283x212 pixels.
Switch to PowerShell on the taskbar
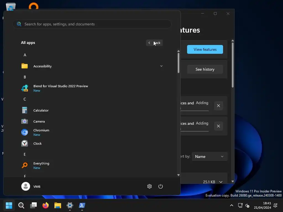[x=82, y=205]
